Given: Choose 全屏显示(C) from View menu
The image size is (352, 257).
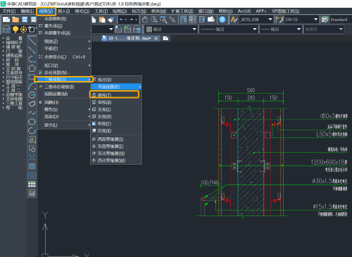Looking at the screenshot, I should pyautogui.click(x=64, y=57).
